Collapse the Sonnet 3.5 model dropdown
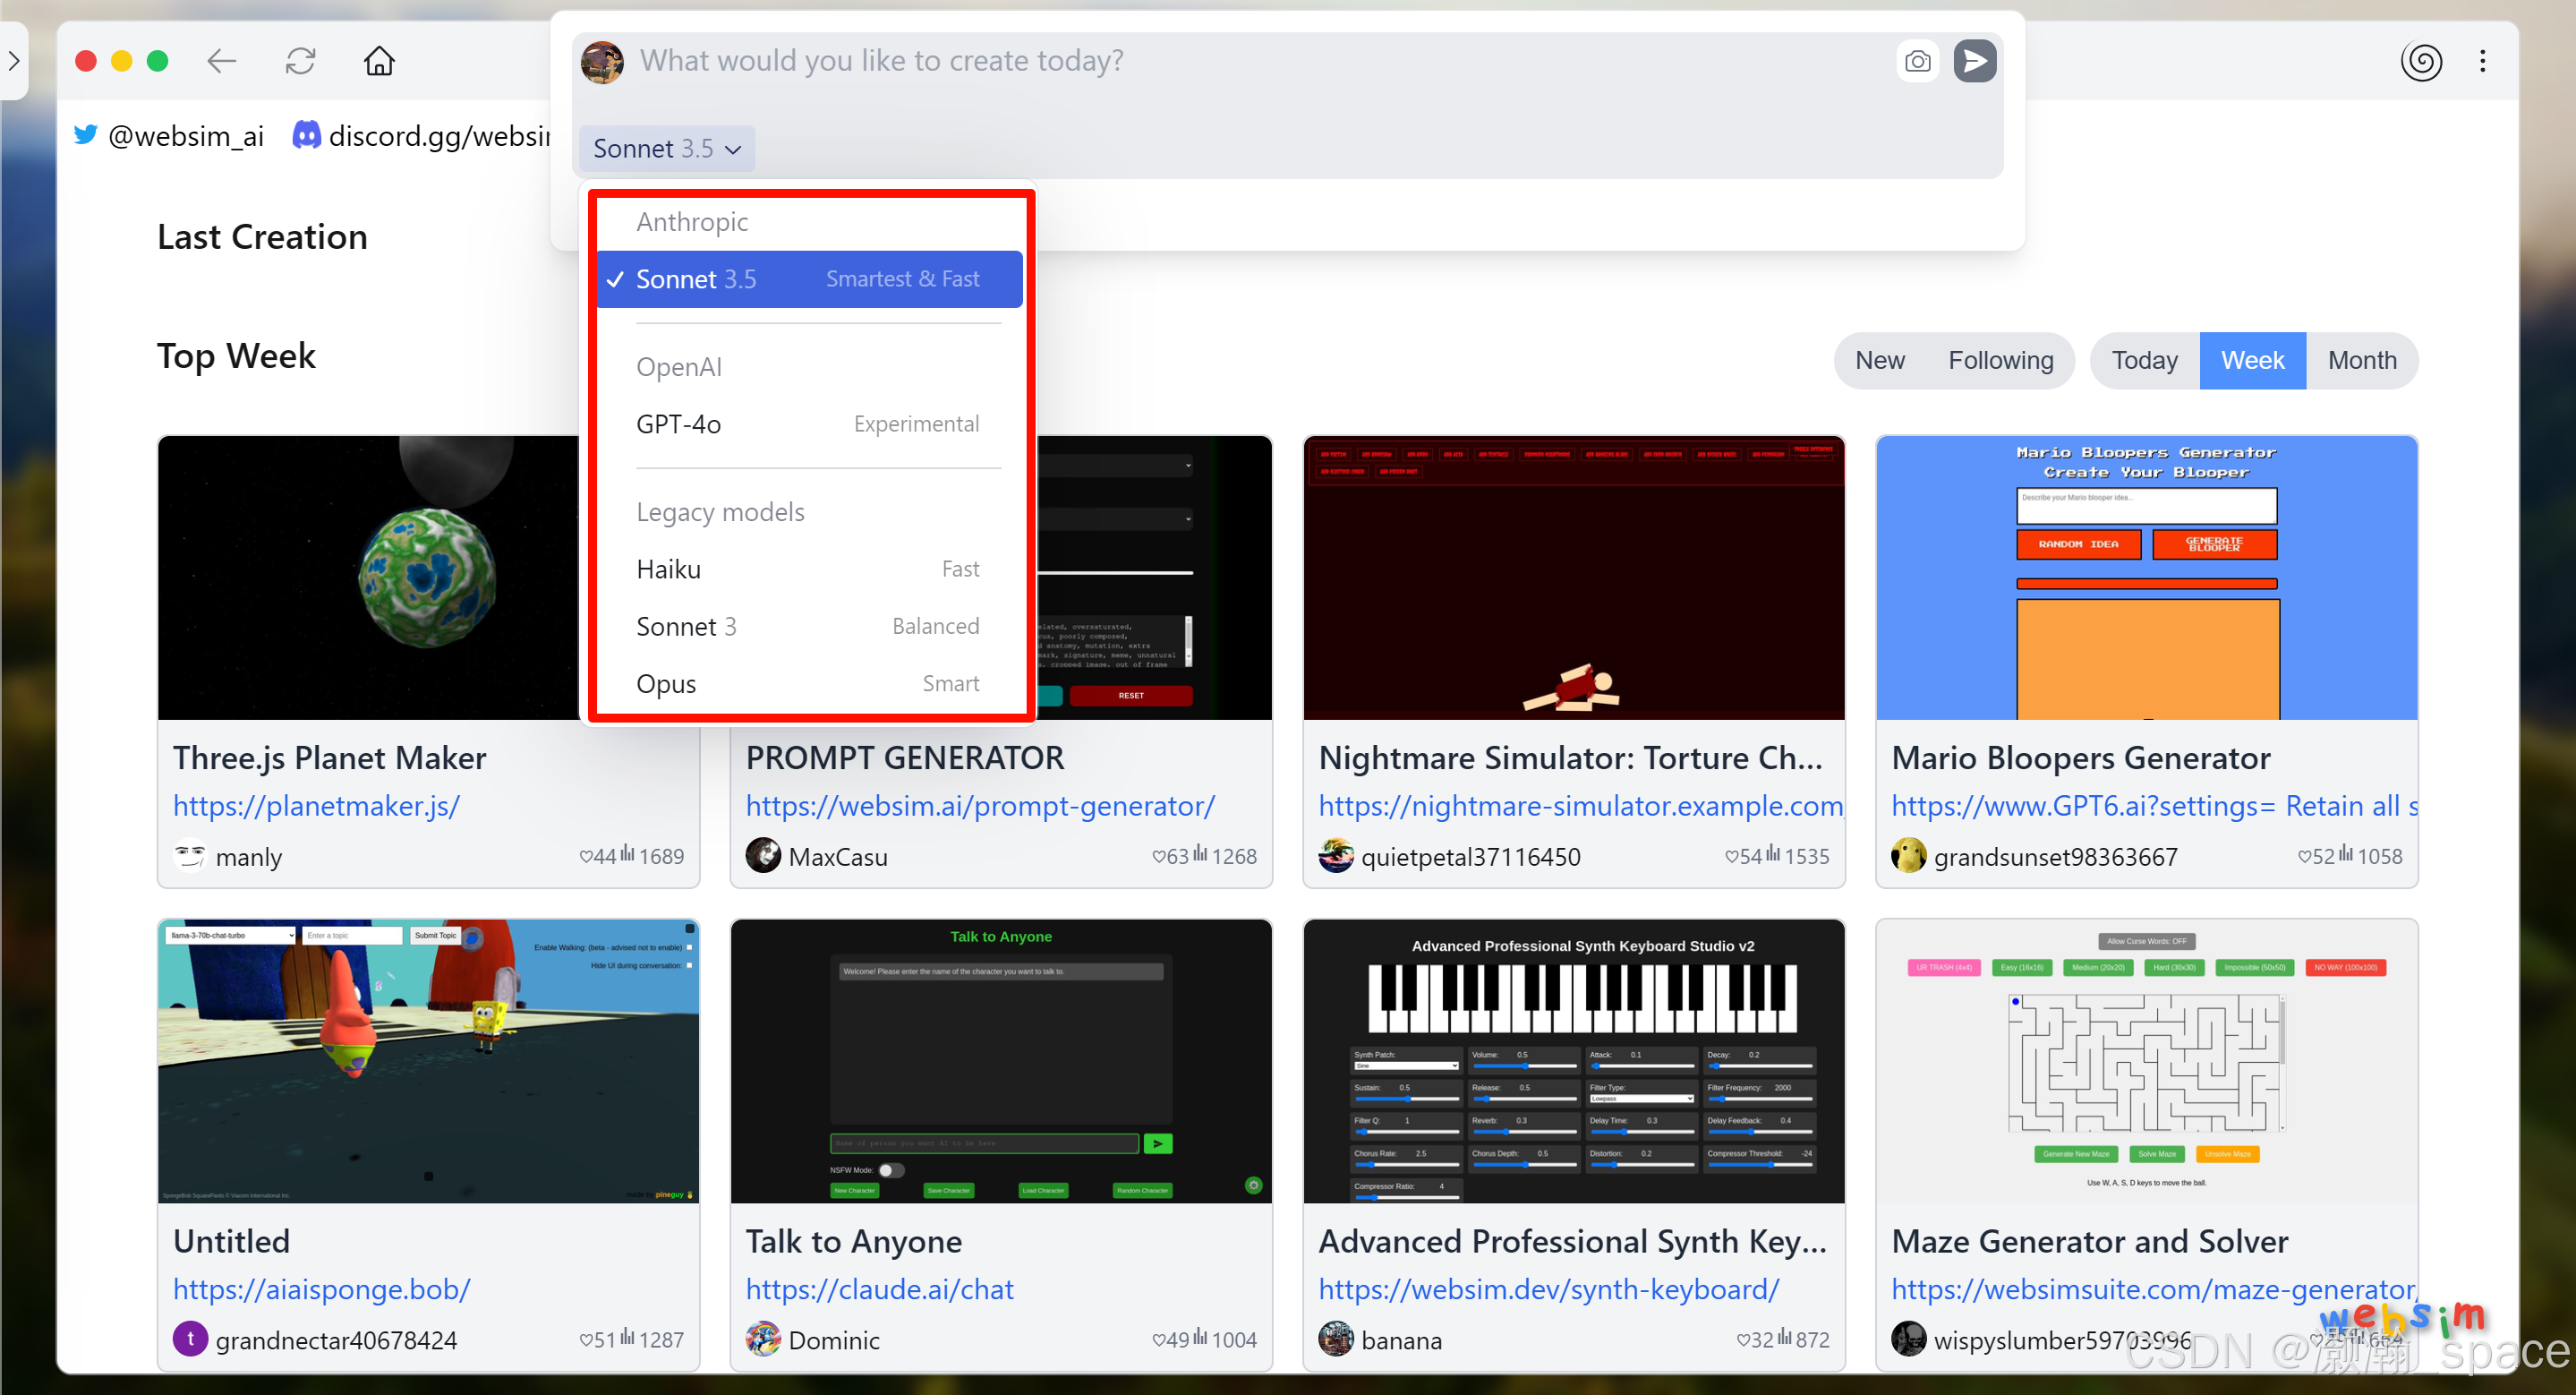The image size is (2576, 1395). click(665, 148)
